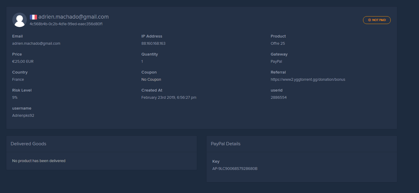Click the username Adrienpks92
This screenshot has height=193, width=419.
[x=23, y=116]
